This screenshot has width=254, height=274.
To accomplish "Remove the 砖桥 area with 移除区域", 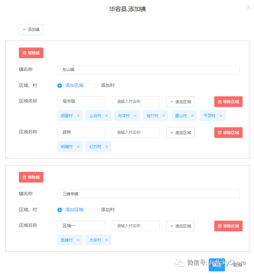I will (228, 132).
